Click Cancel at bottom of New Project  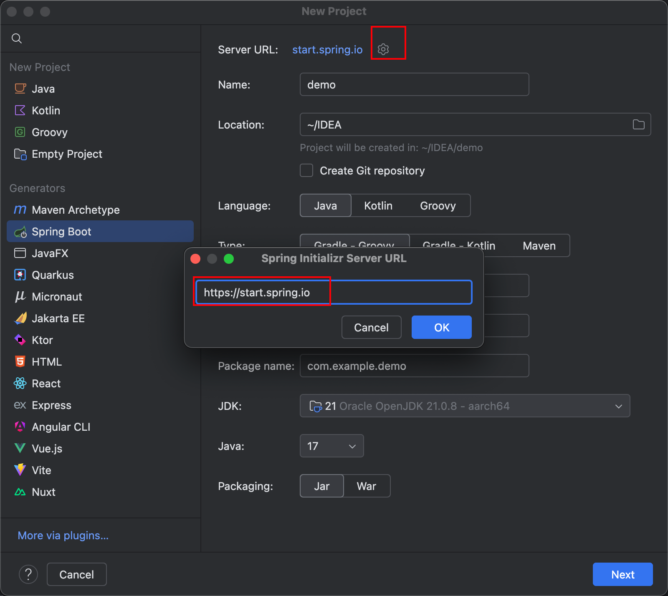[x=77, y=574]
